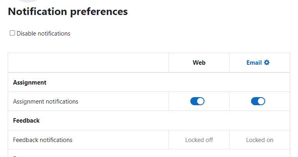Select the Web column header
This screenshot has width=298, height=157.
pos(199,63)
